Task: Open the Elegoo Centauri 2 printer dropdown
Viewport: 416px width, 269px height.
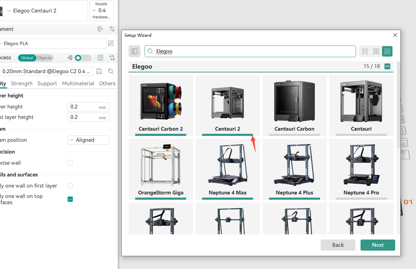Action: [x=44, y=11]
